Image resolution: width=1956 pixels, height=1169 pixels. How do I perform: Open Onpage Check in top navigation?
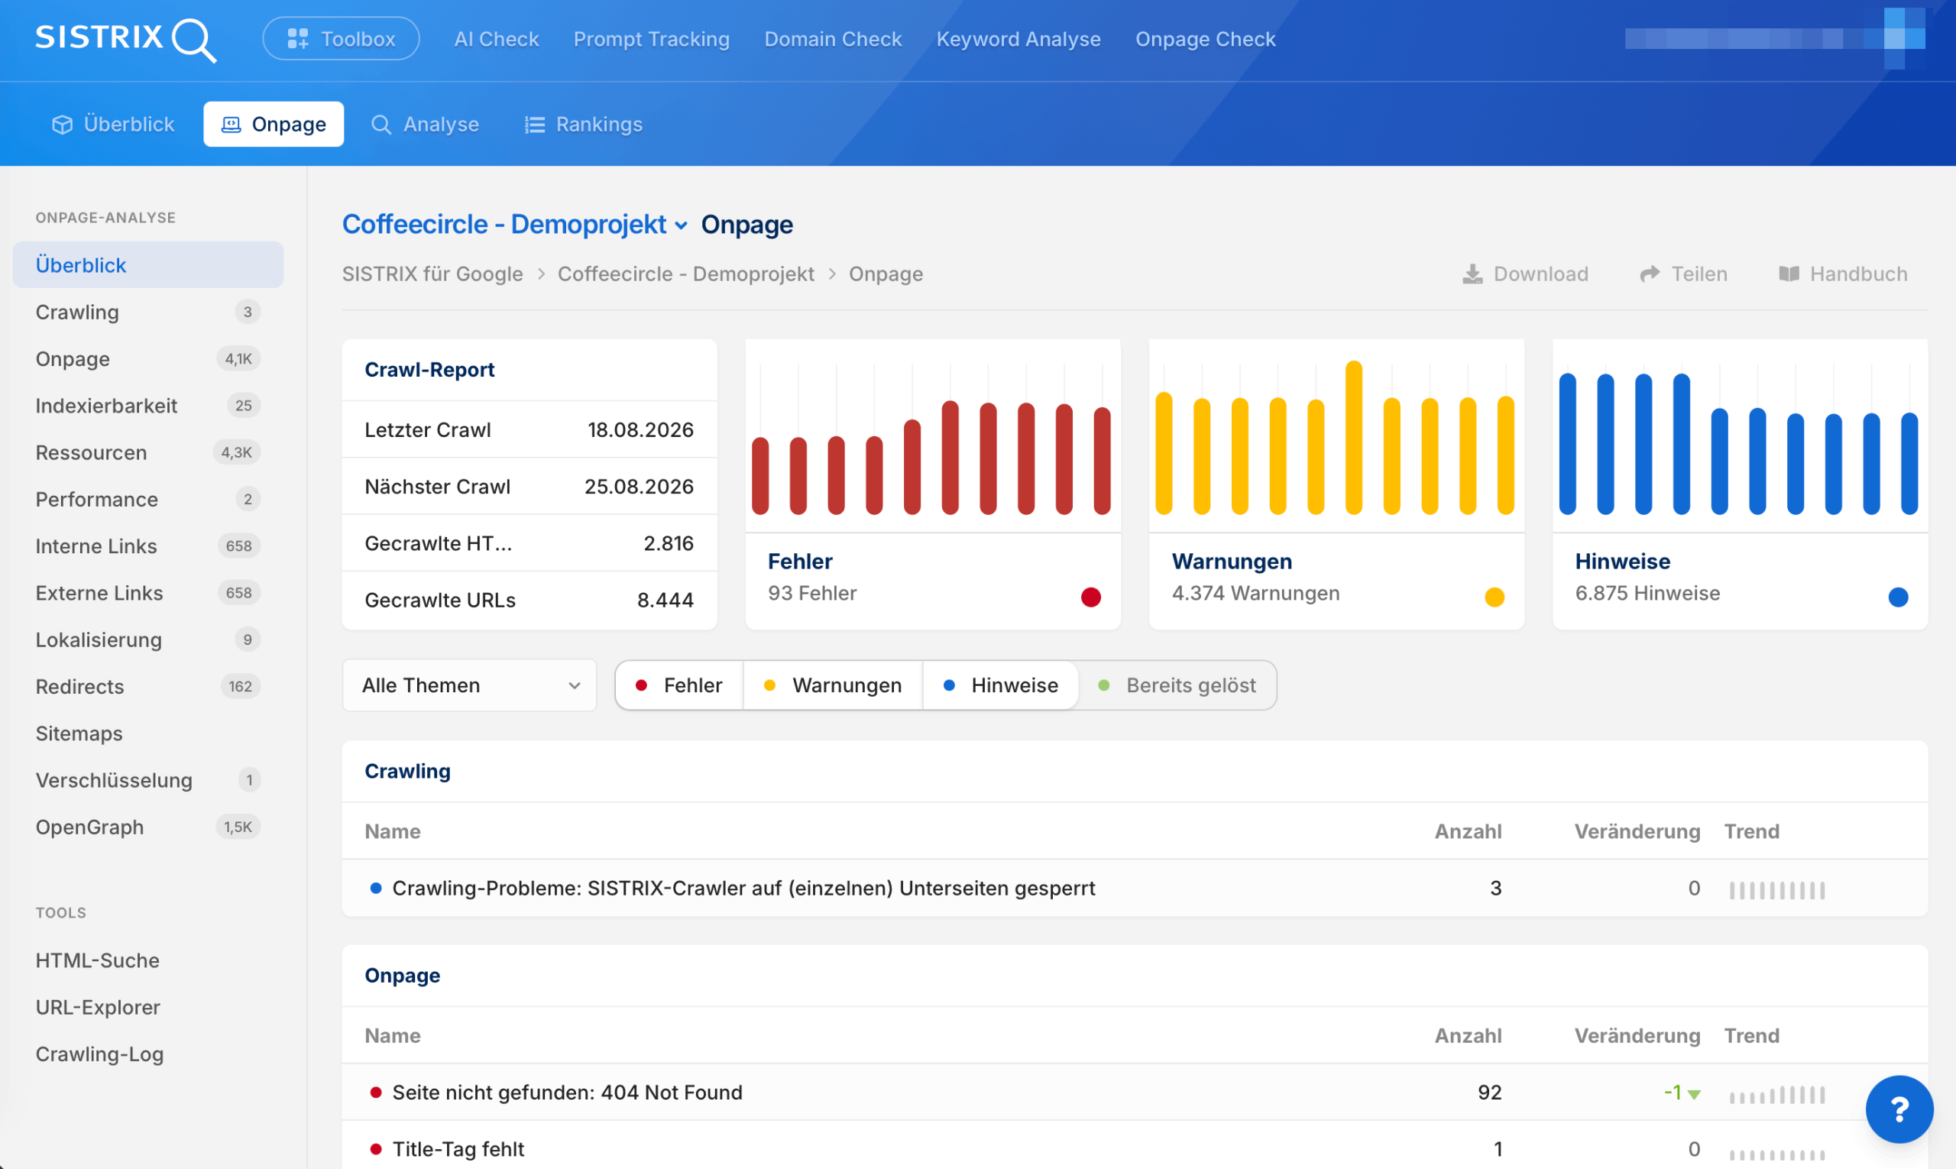coord(1205,39)
